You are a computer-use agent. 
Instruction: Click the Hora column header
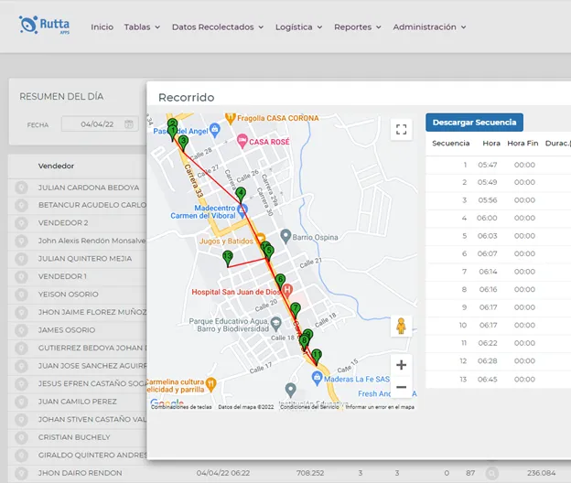click(491, 144)
